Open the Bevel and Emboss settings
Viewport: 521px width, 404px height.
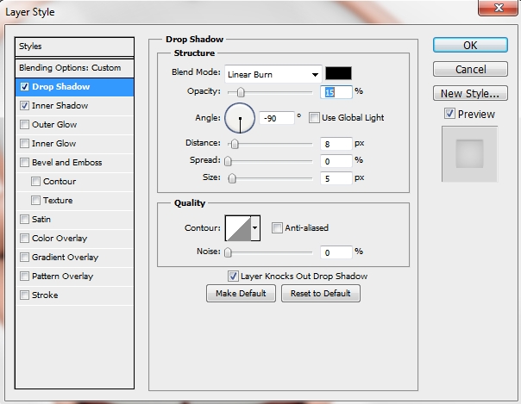tap(74, 163)
